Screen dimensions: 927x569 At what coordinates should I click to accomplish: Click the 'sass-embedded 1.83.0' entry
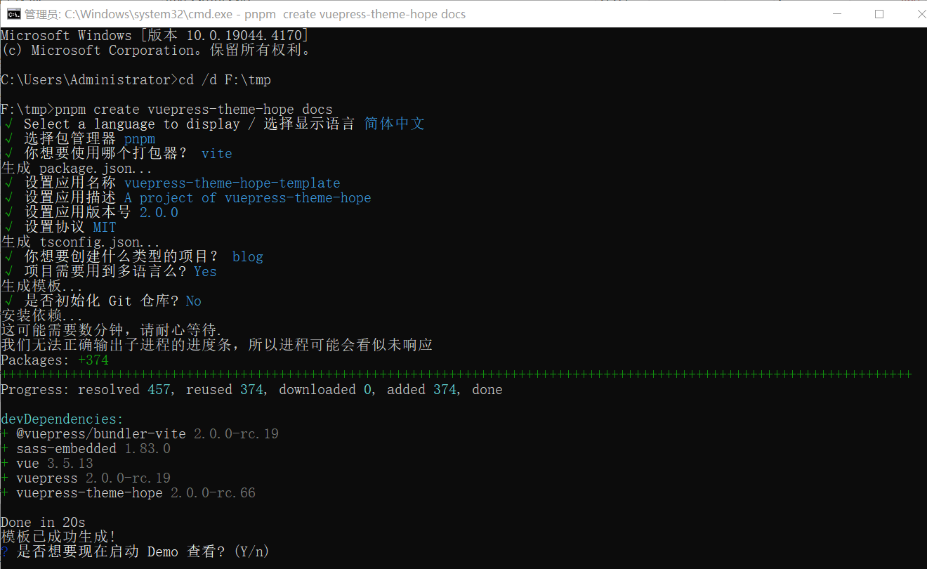(x=86, y=448)
